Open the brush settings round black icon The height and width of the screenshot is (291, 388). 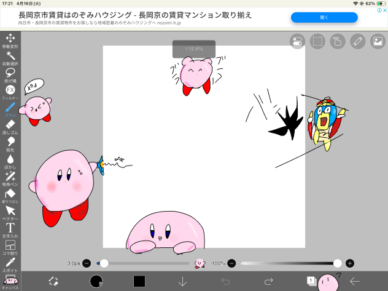(x=96, y=281)
